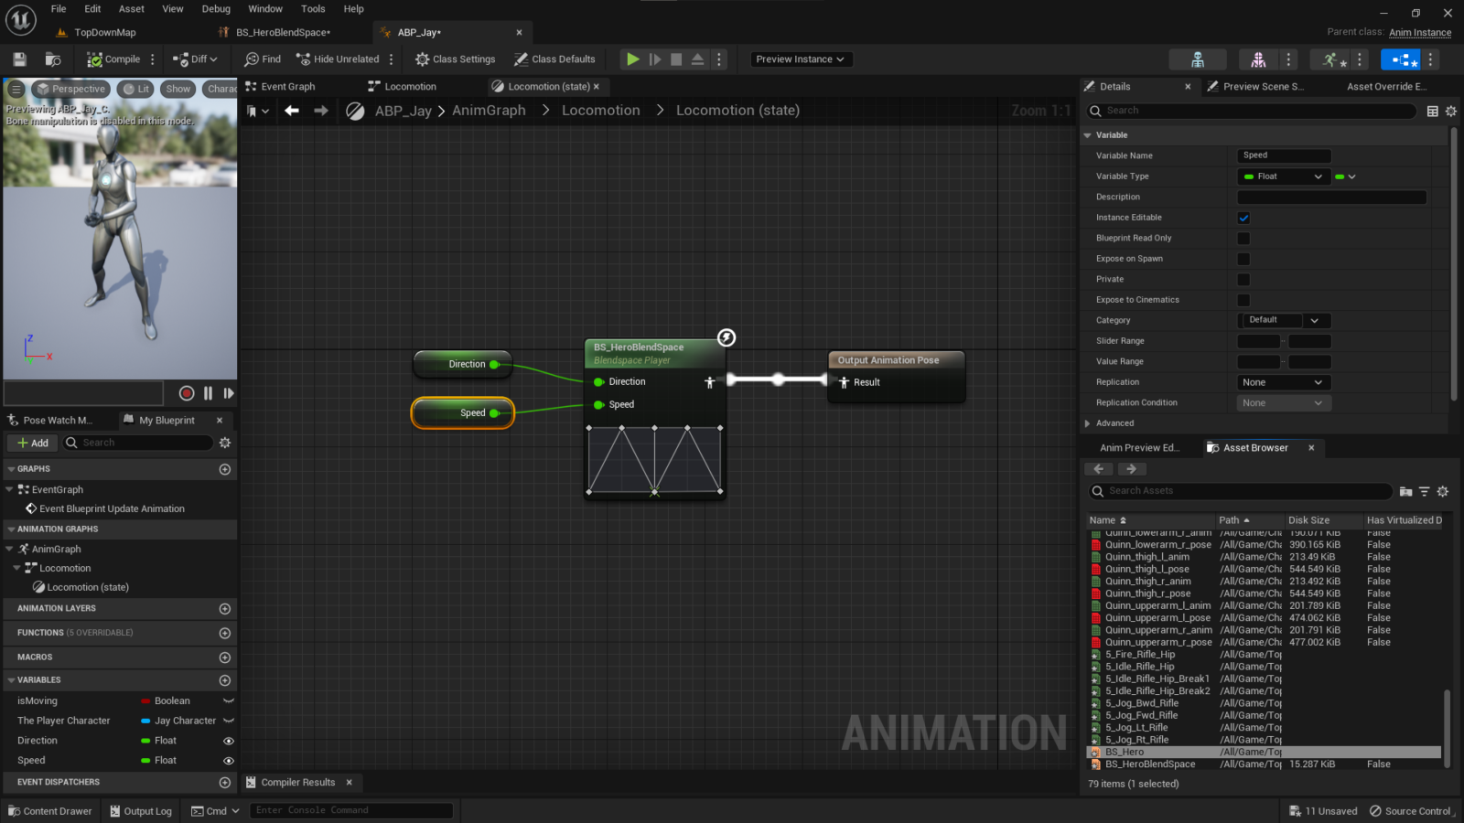Open the Preview Instance dropdown
The width and height of the screenshot is (1464, 823).
pyautogui.click(x=801, y=59)
